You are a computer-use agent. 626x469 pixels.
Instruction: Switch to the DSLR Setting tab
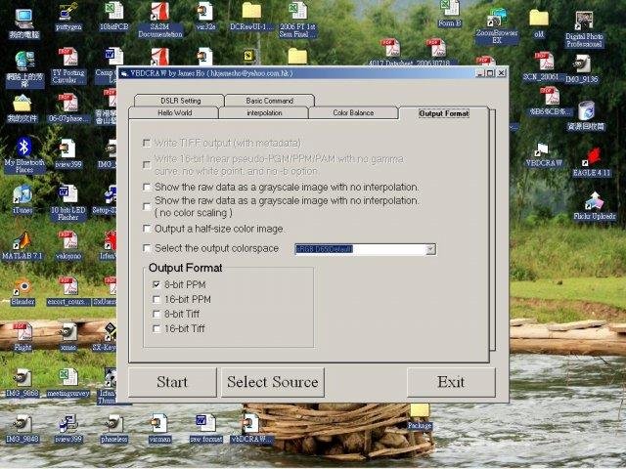point(180,100)
